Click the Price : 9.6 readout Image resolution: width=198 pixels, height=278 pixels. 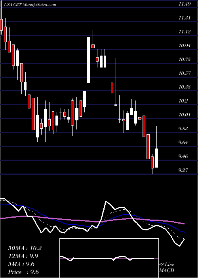(23, 272)
